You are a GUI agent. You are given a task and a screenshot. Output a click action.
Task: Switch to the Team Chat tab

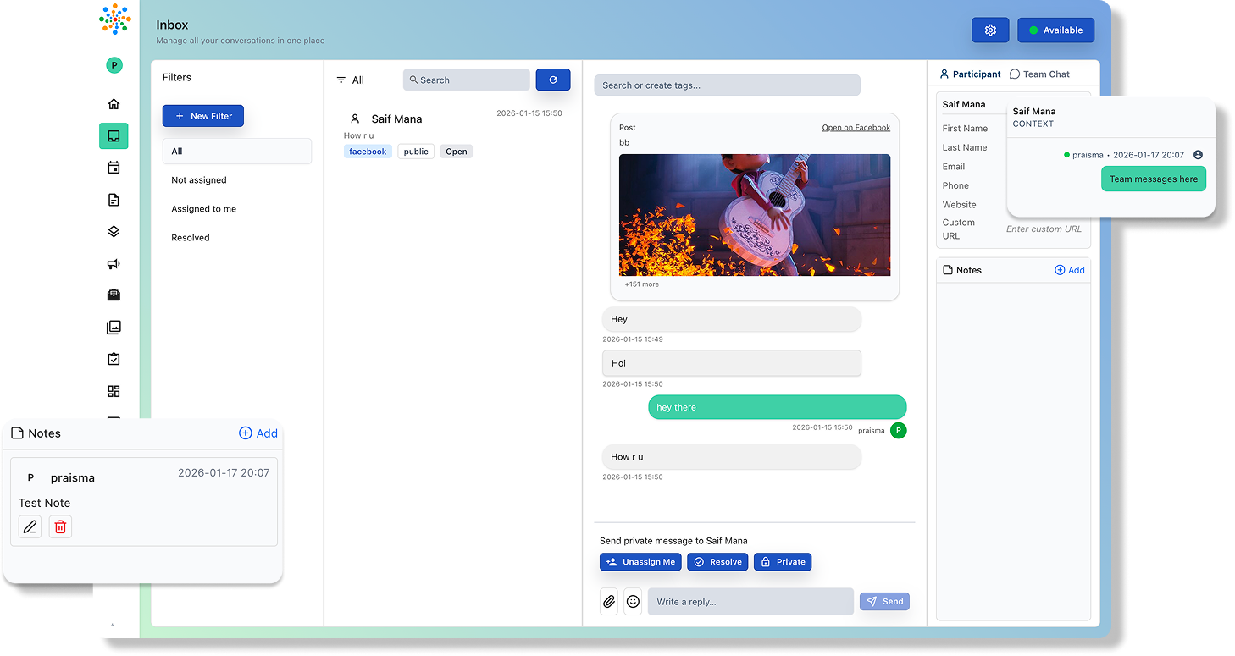tap(1039, 74)
